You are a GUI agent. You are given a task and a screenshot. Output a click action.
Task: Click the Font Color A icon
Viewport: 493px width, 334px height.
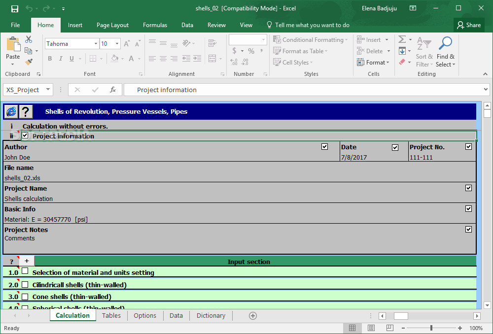tap(132, 59)
